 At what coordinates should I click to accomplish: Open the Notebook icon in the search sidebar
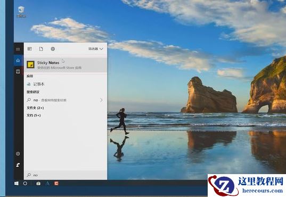click(x=18, y=71)
